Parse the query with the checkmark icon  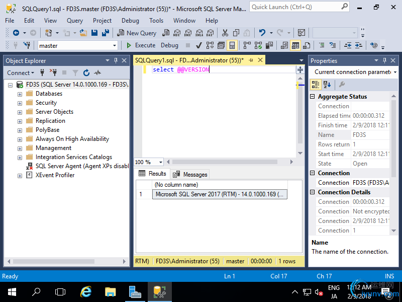[198, 45]
